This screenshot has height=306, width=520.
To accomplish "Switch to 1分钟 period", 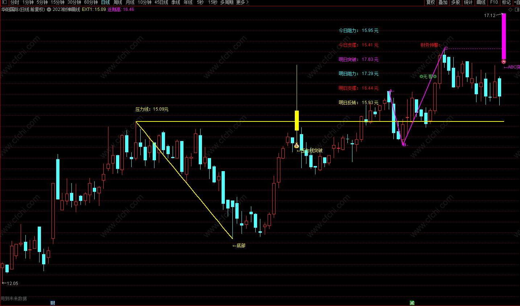I will click(28, 2).
